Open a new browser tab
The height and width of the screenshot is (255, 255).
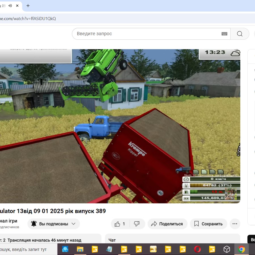(x=28, y=6)
